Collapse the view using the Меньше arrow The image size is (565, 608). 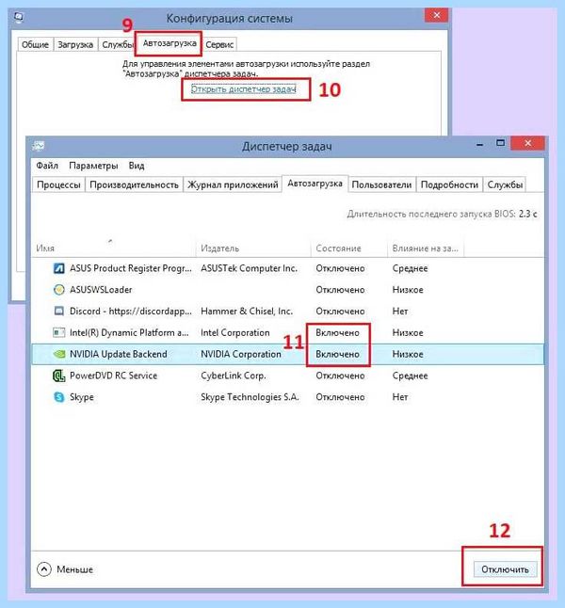pyautogui.click(x=44, y=569)
